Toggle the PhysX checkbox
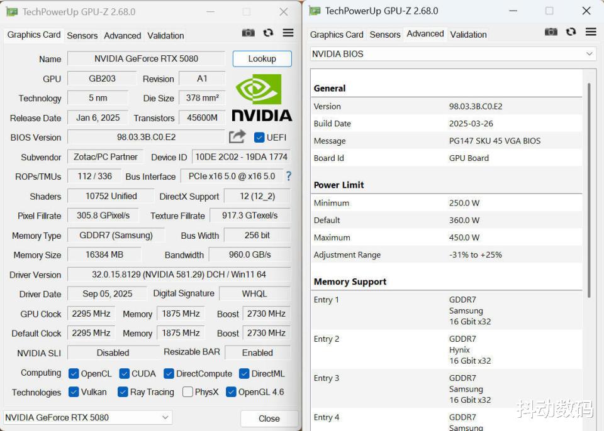 coord(187,392)
